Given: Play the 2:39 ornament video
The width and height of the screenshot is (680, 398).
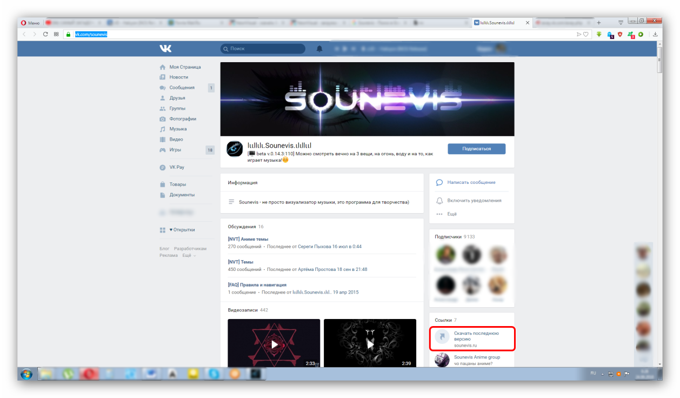Looking at the screenshot, I should click(370, 343).
